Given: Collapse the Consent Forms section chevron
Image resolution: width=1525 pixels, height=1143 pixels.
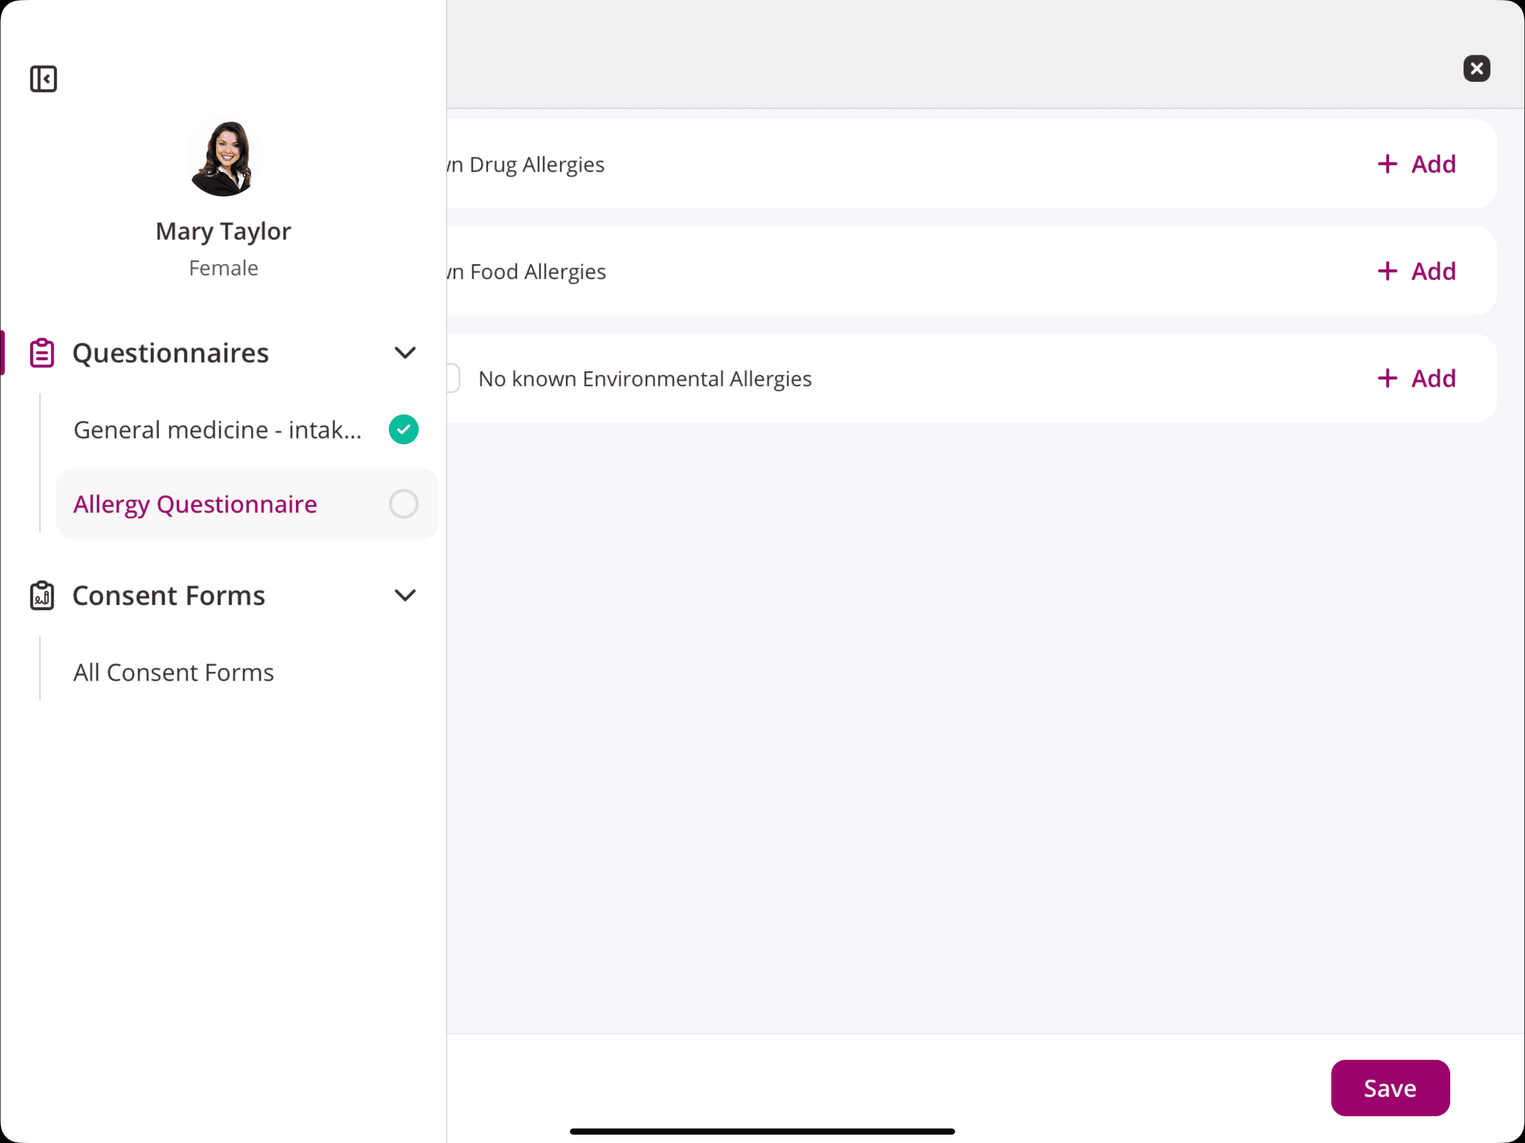Looking at the screenshot, I should (x=405, y=595).
